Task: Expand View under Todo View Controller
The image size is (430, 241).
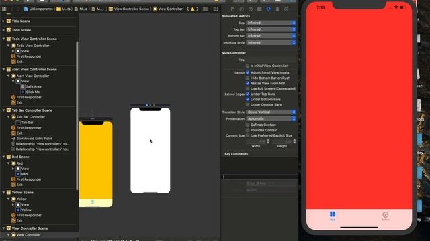Action: (x=13, y=51)
